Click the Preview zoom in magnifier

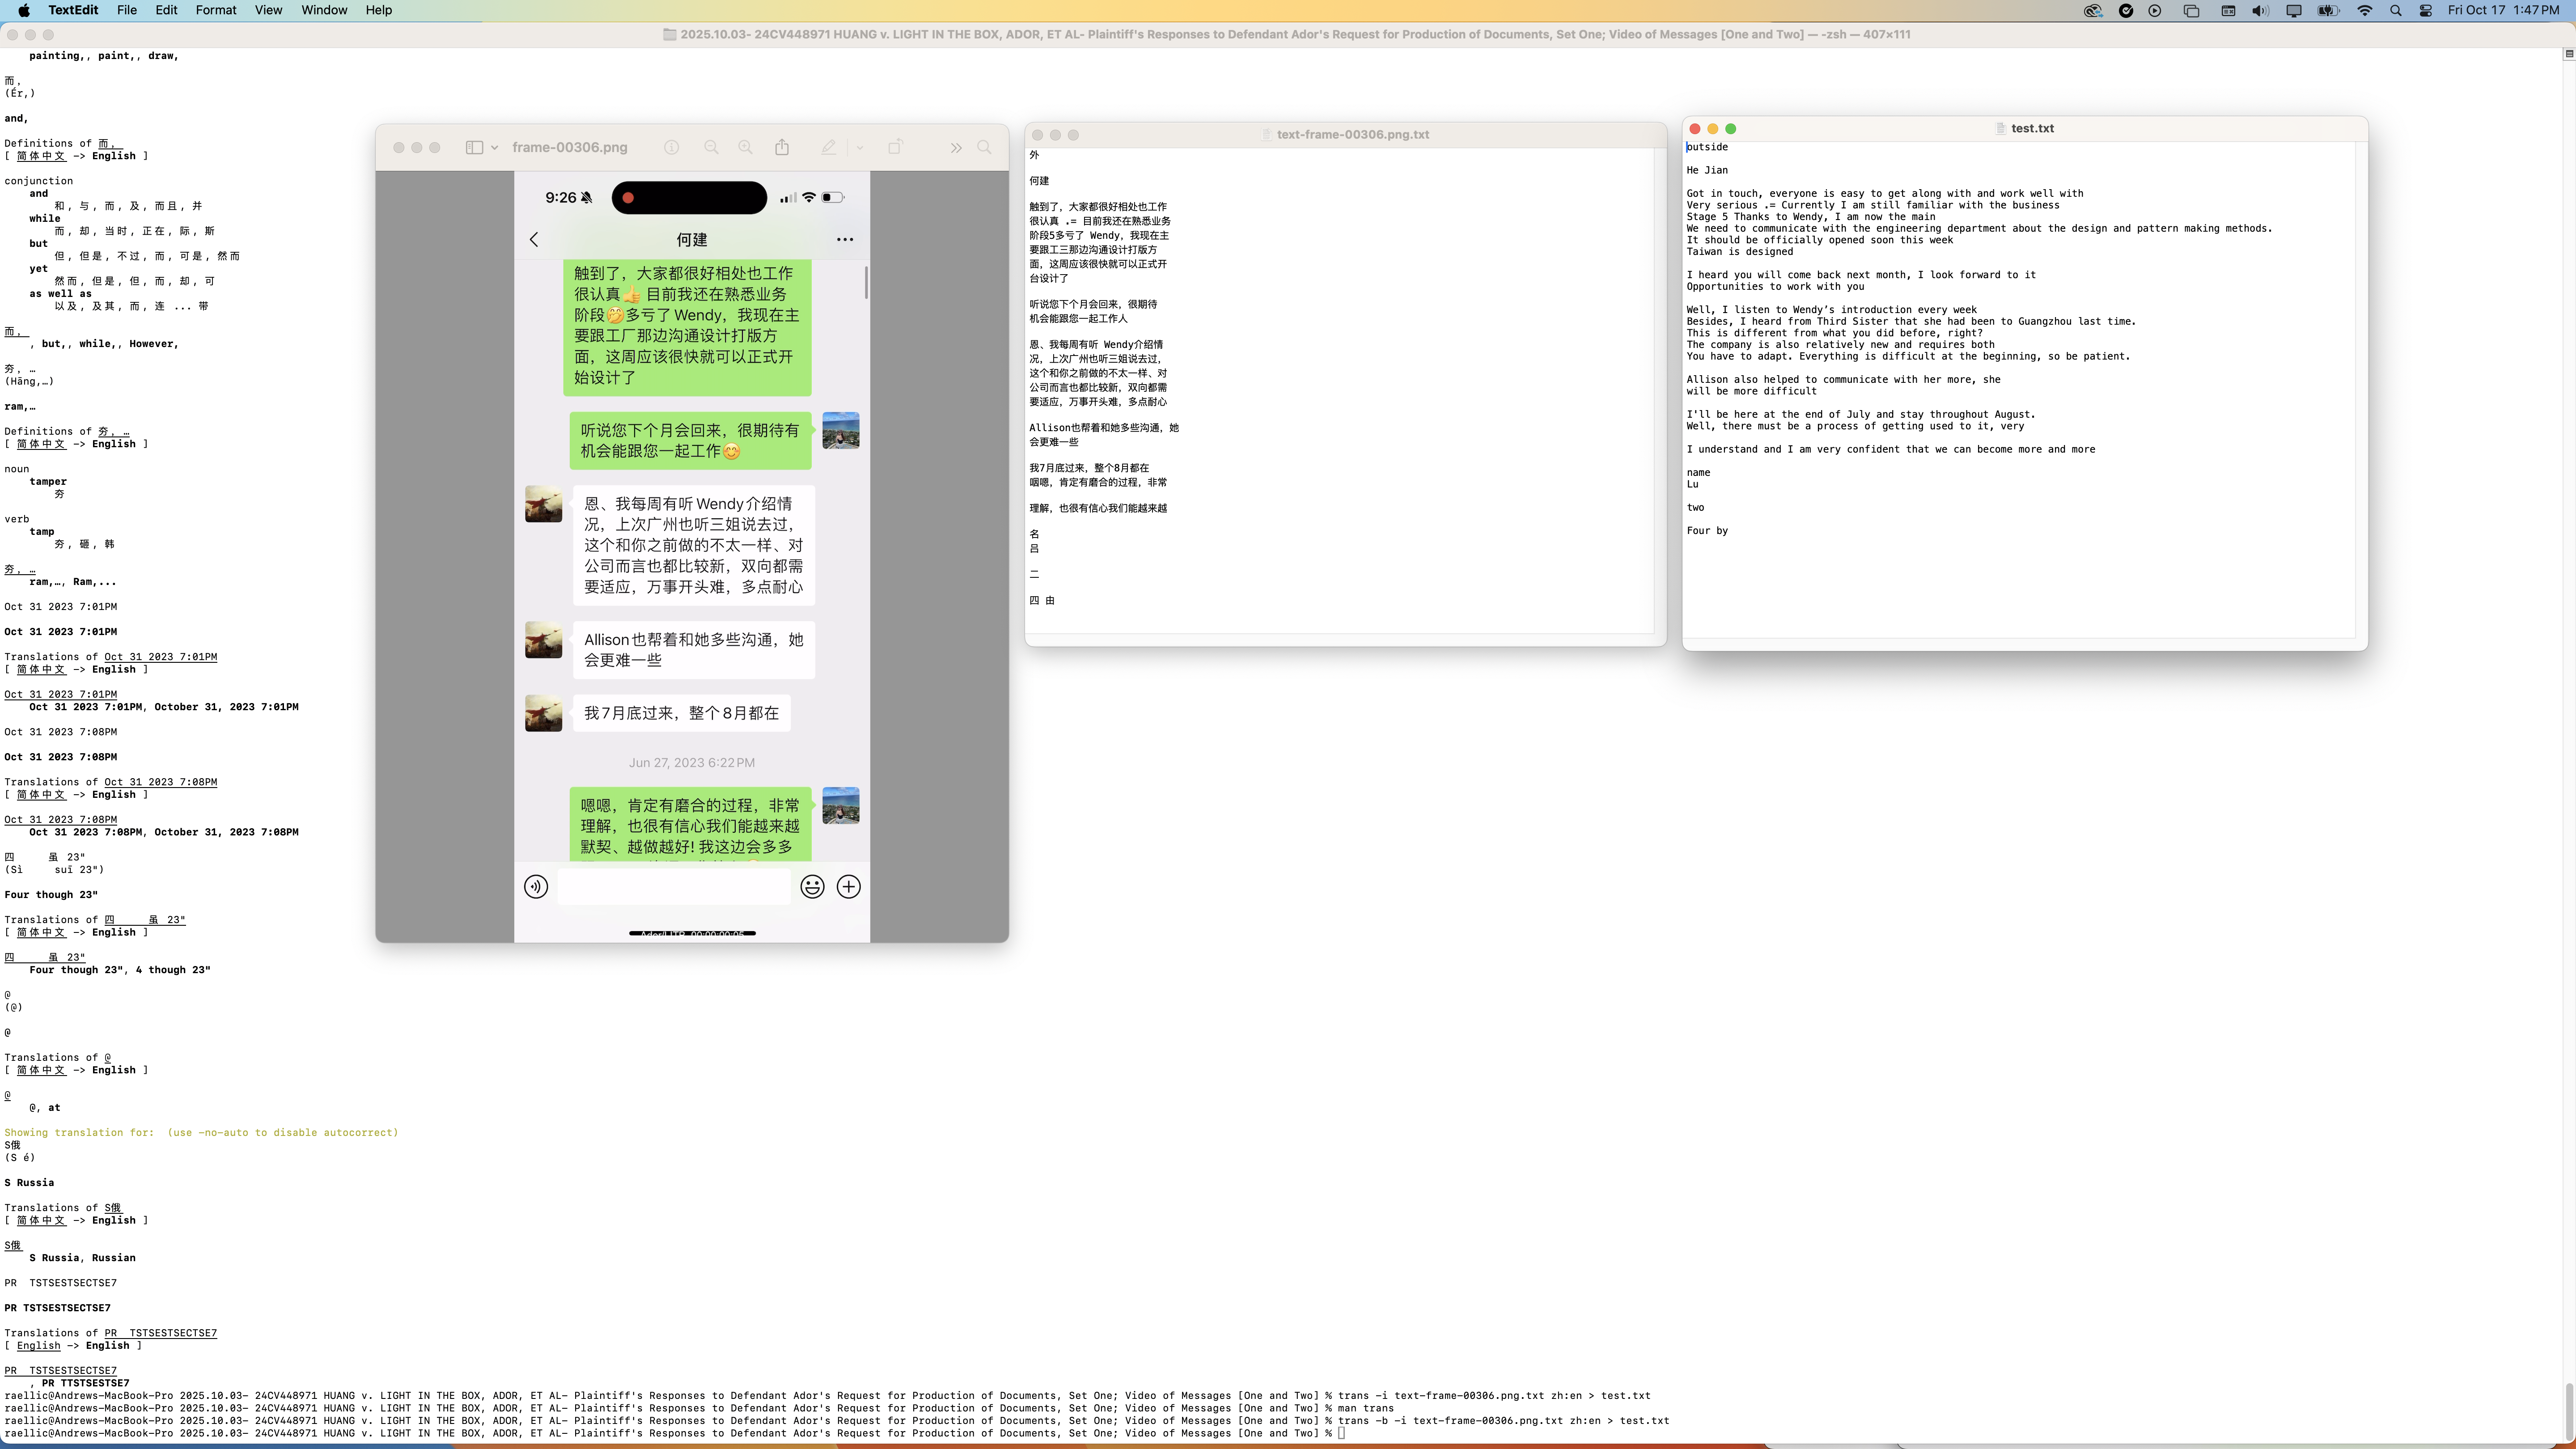point(745,147)
